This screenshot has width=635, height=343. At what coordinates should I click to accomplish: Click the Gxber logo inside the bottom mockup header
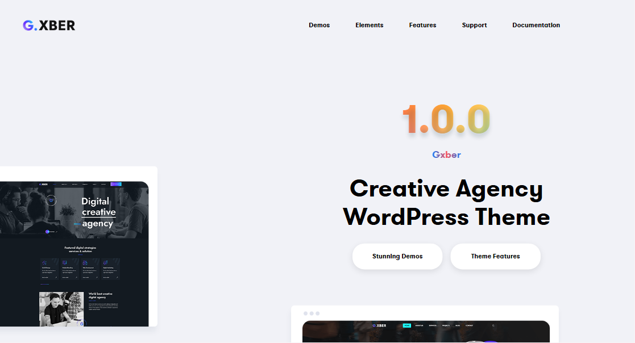click(380, 325)
